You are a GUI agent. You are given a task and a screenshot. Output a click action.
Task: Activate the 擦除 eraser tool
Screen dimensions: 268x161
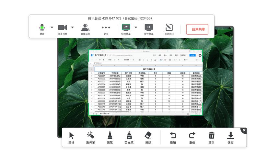(x=148, y=136)
